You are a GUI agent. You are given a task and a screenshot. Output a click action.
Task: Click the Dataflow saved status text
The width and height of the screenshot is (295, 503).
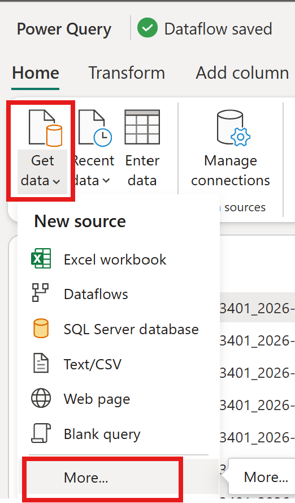(218, 29)
